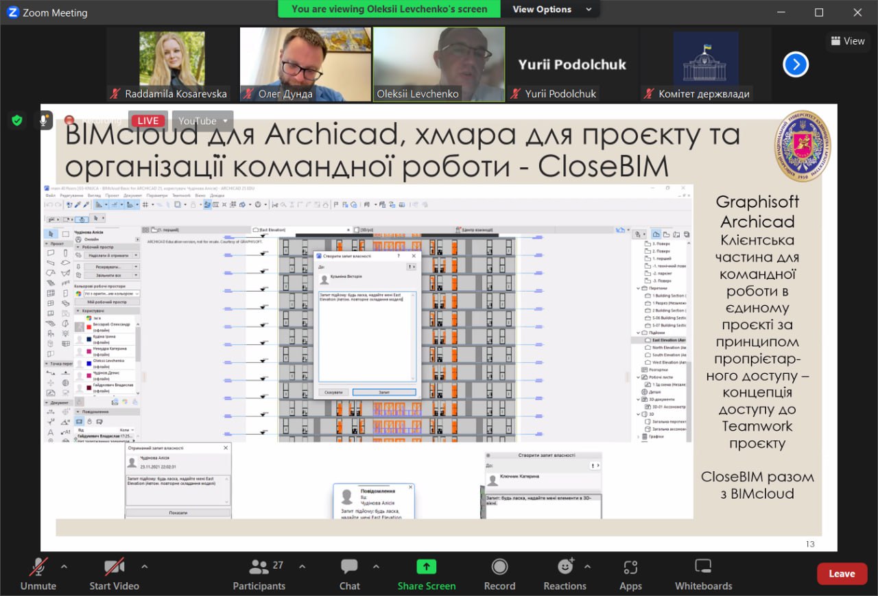
Task: Show next participants with blue arrow
Action: (796, 64)
